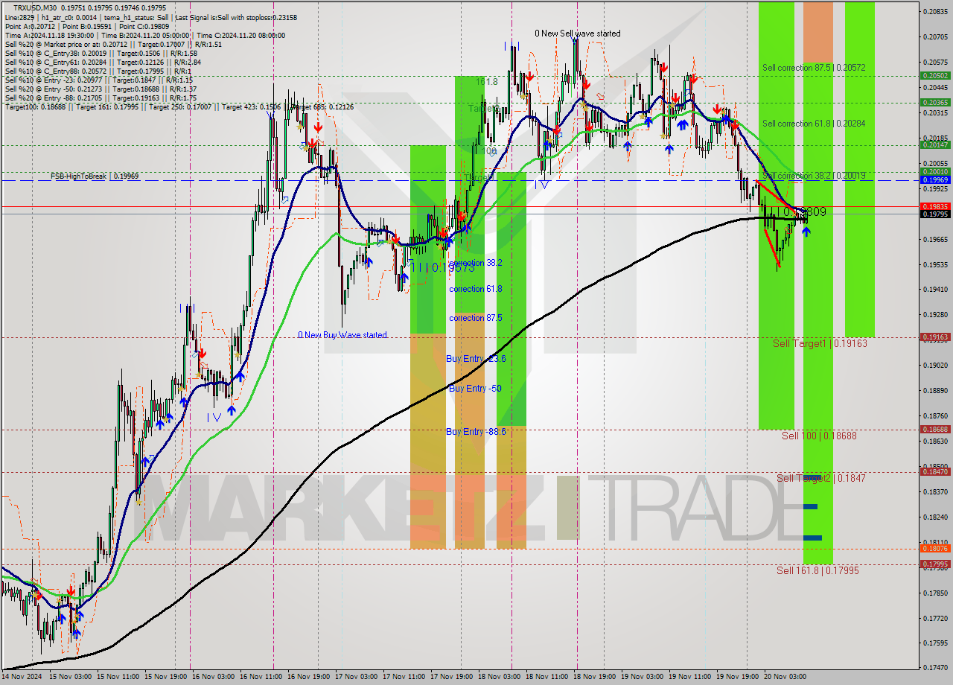Click the green 0.20502 price tag
Viewport: 953px width, 685px height.
pos(935,76)
